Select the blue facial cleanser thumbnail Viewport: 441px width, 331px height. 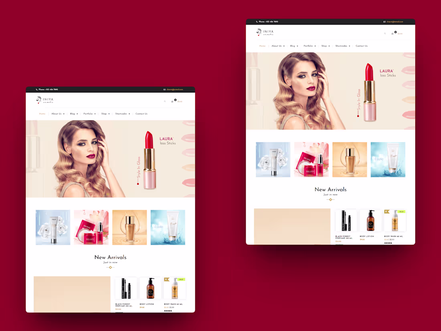click(388, 159)
